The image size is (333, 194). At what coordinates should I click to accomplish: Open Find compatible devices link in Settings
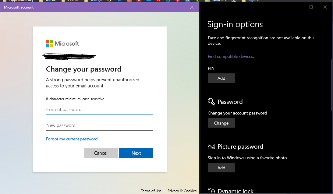231,56
